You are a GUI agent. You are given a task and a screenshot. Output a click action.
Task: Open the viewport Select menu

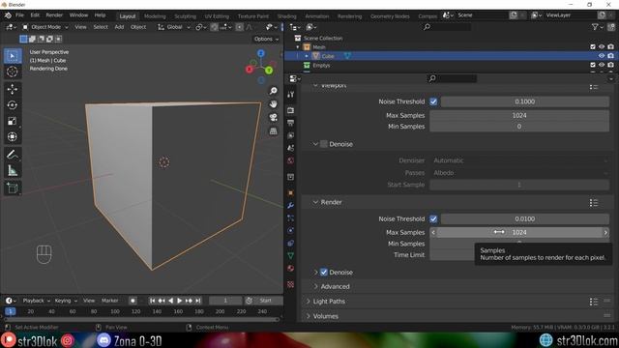101,27
